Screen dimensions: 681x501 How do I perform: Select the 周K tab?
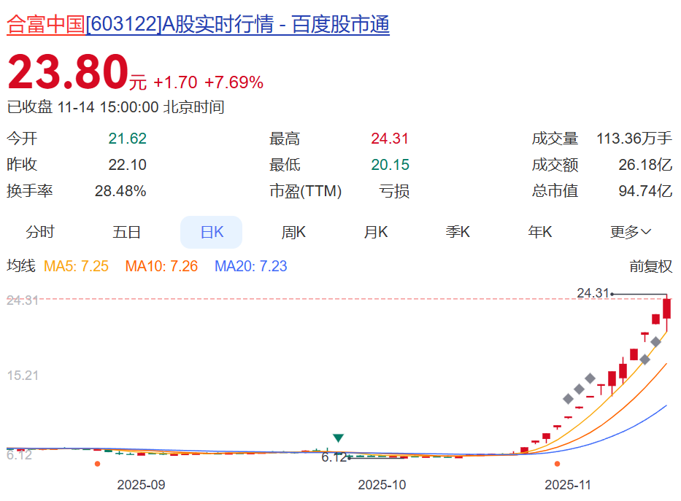(x=294, y=232)
